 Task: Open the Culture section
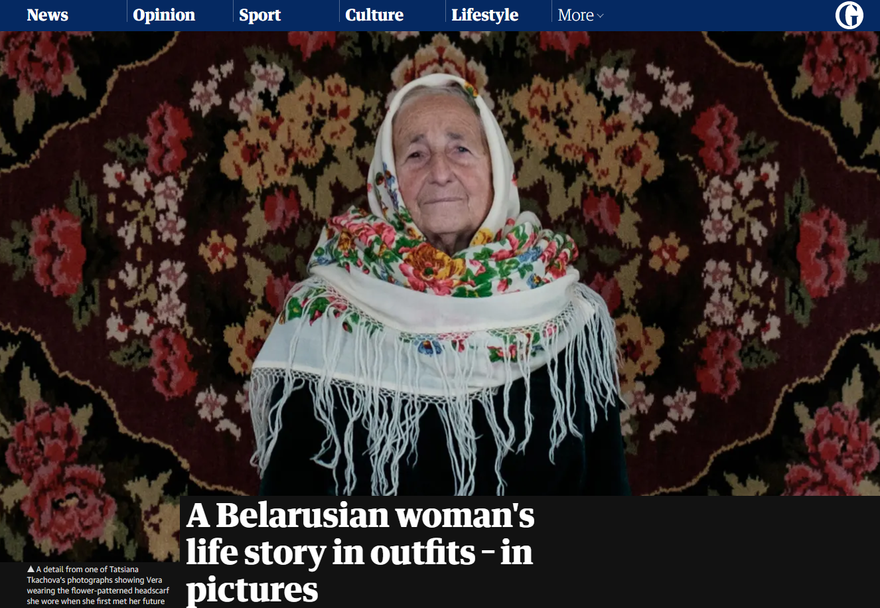(374, 15)
